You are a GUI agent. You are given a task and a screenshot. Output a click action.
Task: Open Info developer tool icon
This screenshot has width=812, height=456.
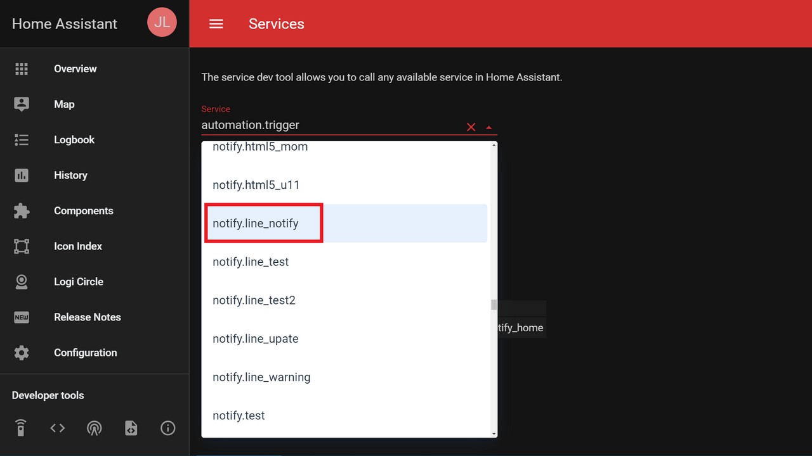(168, 428)
